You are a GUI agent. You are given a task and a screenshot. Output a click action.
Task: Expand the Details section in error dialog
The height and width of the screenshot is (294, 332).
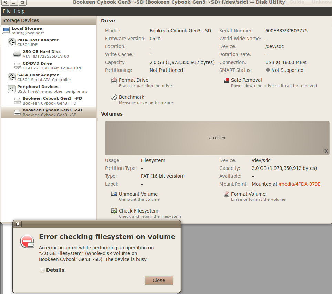pyautogui.click(x=52, y=270)
